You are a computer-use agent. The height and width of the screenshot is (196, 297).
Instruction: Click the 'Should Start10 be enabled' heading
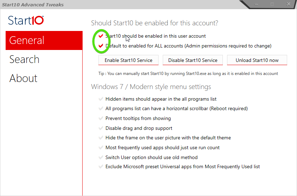(x=155, y=23)
